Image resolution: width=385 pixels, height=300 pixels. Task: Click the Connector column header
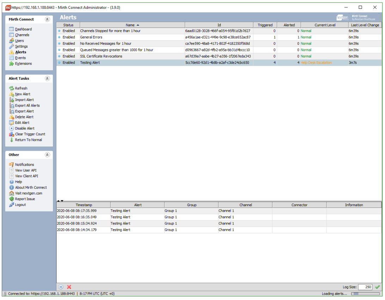tap(299, 205)
